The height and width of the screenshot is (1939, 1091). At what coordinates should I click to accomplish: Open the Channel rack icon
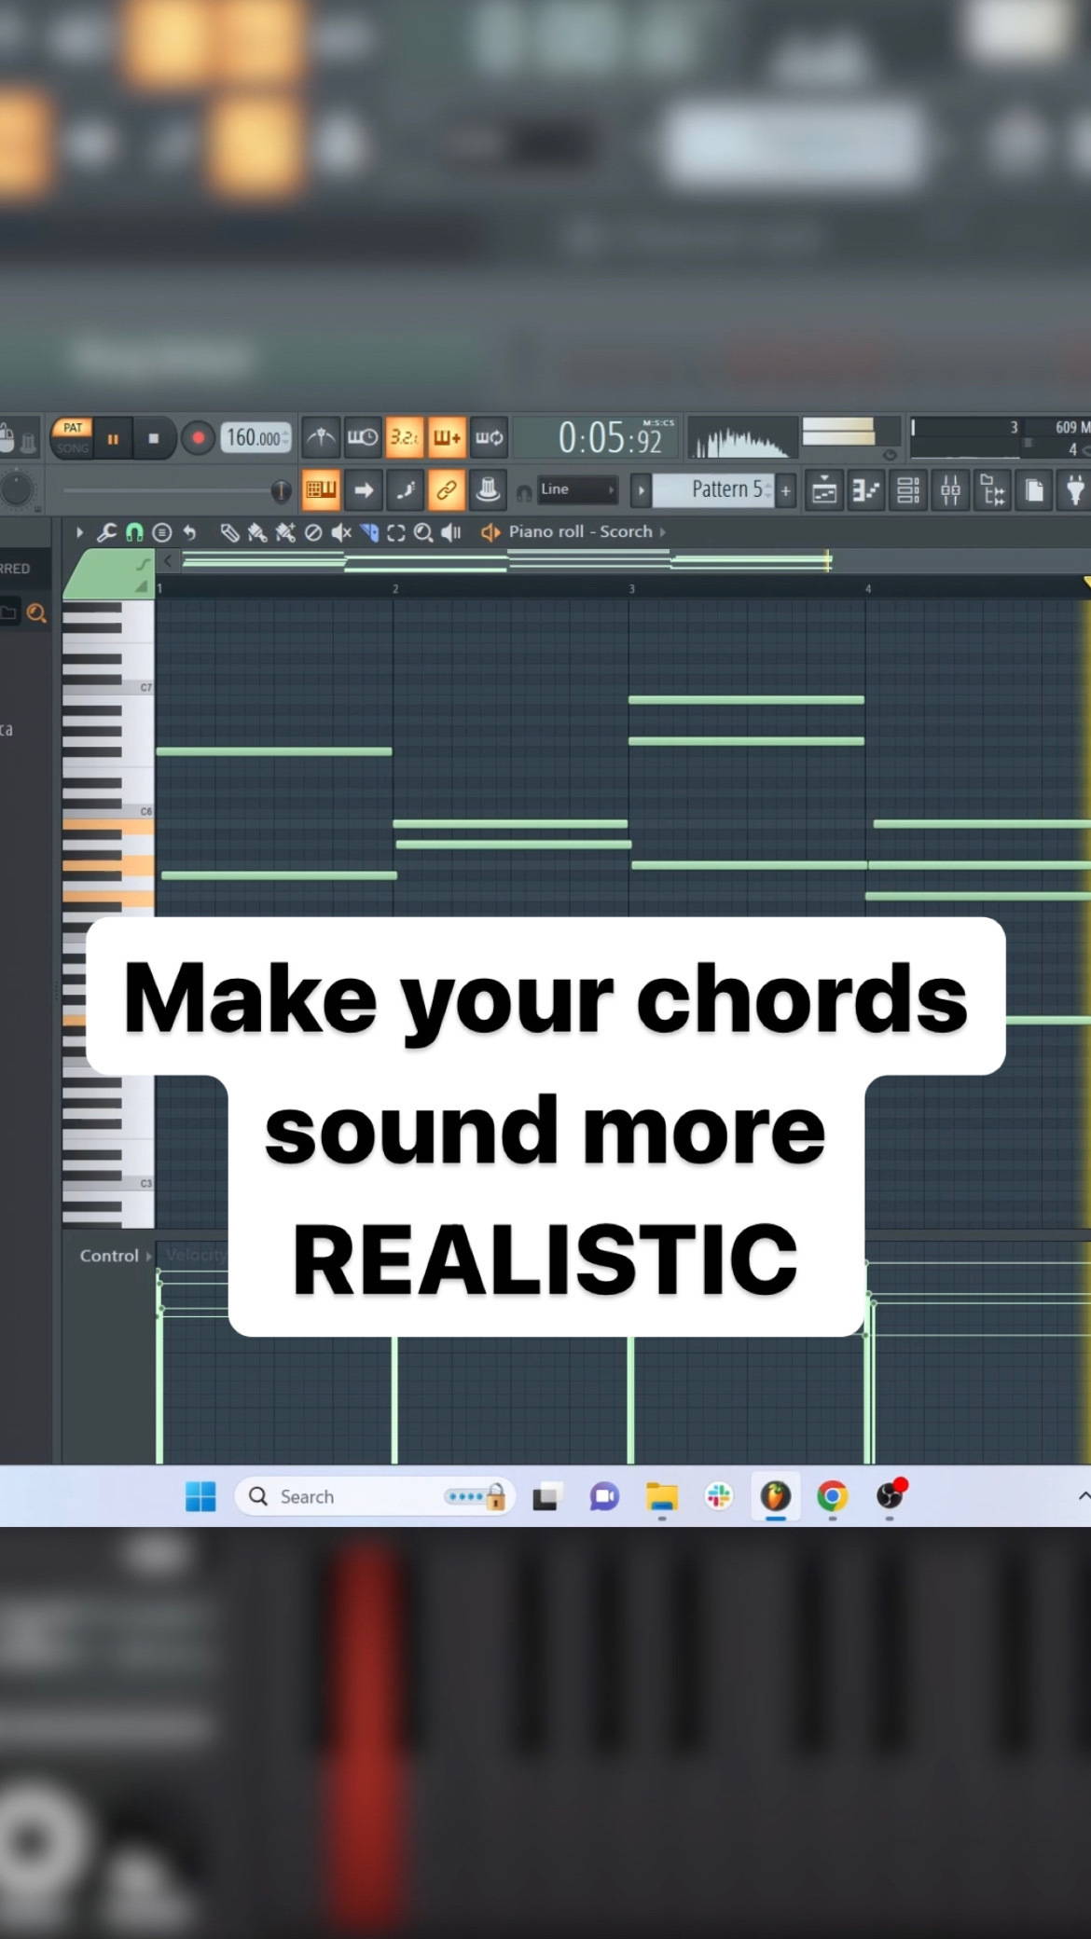click(908, 490)
